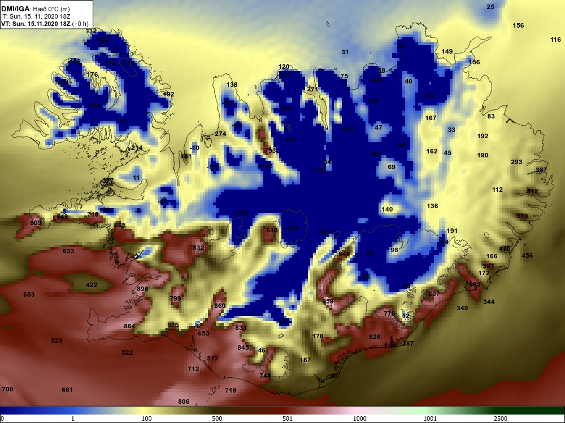The height and width of the screenshot is (423, 565).
Task: Click the map value '626'
Action: (x=375, y=337)
